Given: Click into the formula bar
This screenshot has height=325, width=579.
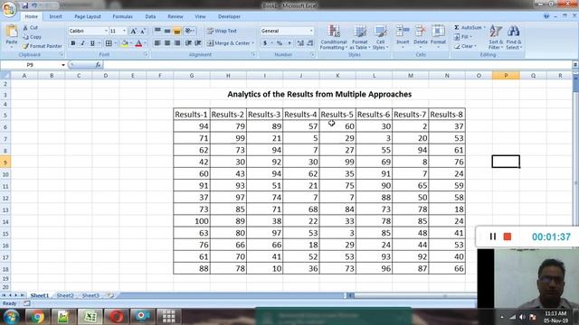Looking at the screenshot, I should (x=337, y=65).
